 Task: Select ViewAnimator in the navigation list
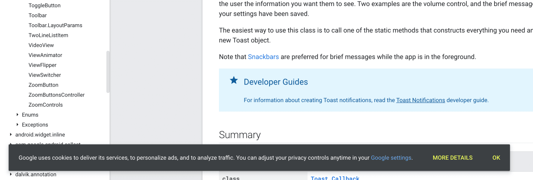click(x=45, y=55)
